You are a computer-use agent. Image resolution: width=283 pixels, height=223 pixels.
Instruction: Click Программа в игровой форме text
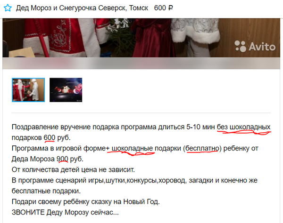pyautogui.click(x=58, y=148)
